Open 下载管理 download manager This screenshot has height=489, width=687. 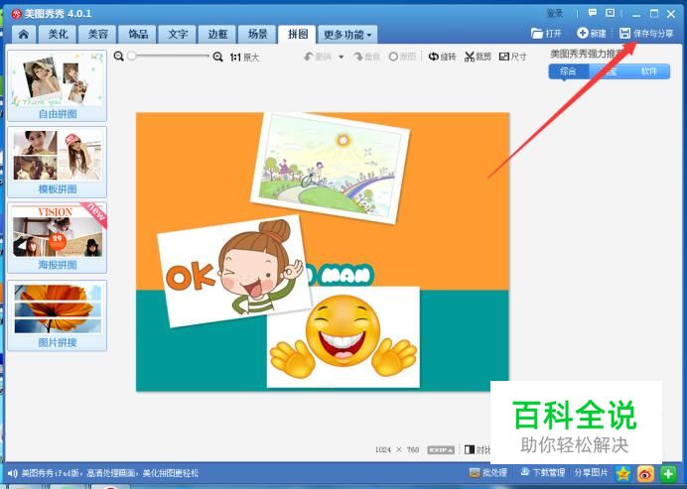click(x=542, y=473)
